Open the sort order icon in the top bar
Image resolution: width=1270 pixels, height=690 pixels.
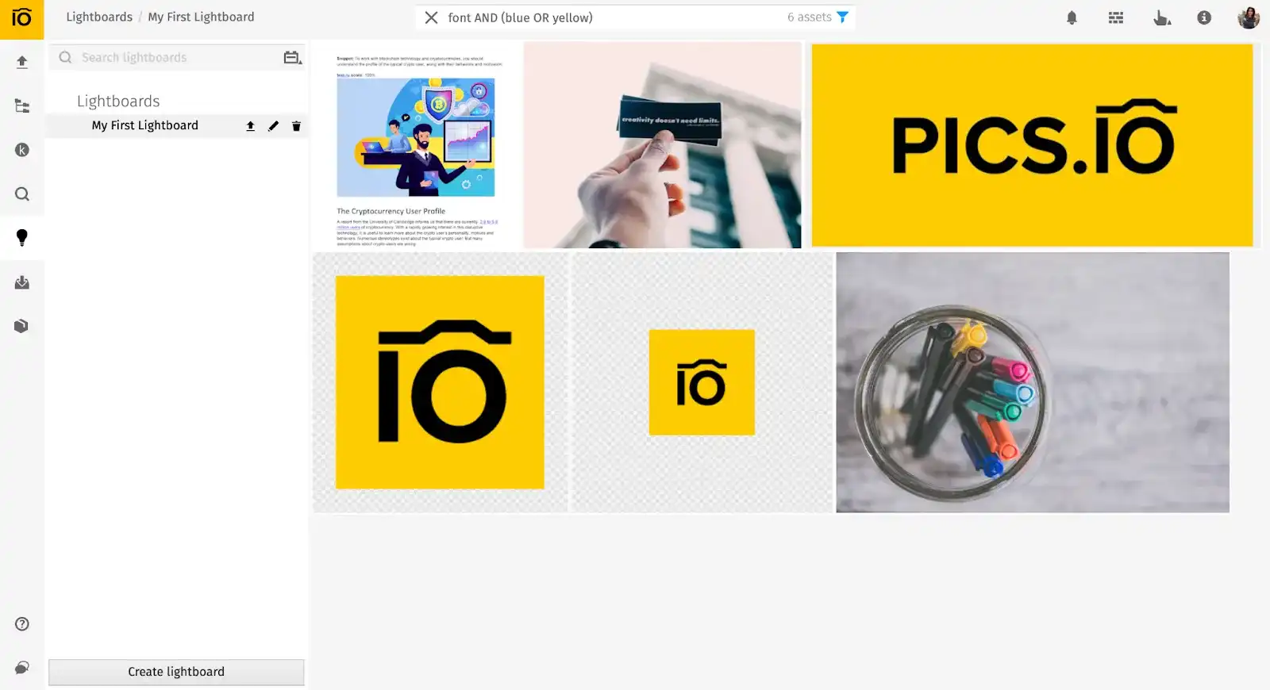click(x=1161, y=17)
